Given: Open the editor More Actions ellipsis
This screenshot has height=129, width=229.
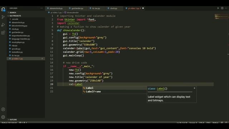Looking at the screenshot, I should [x=226, y=8].
